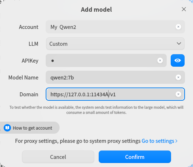This screenshot has height=167, width=193.
Task: Open the LLM dropdown showing Custom
Action: pyautogui.click(x=115, y=44)
